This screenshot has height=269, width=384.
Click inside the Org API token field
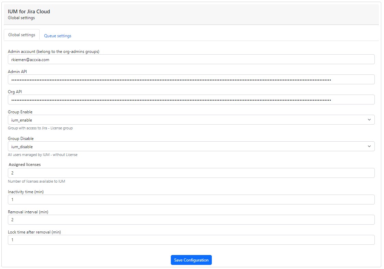pos(191,100)
